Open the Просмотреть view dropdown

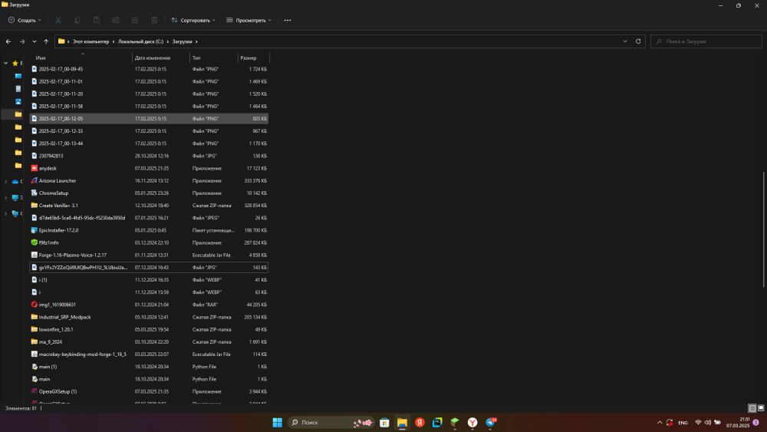tap(249, 20)
